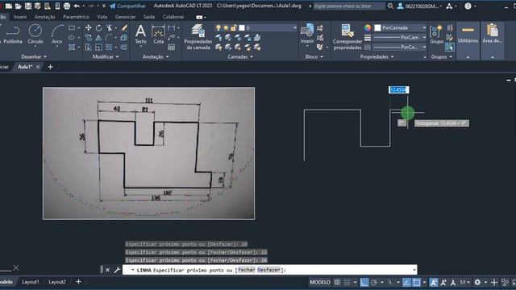The image size is (516, 290).
Task: Click the Copiar objects icon
Action: pos(89,38)
